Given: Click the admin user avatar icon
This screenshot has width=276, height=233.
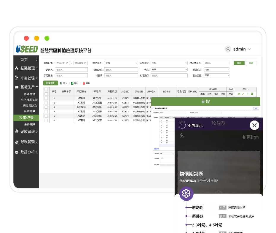Looking at the screenshot, I should coord(228,49).
